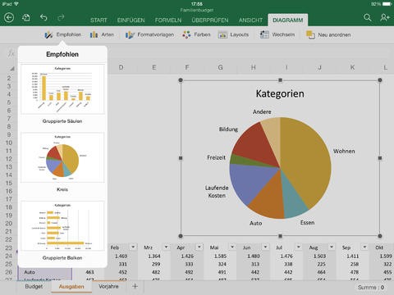Select the Ausgaben sheet tab
This screenshot has height=295, width=394.
click(71, 287)
